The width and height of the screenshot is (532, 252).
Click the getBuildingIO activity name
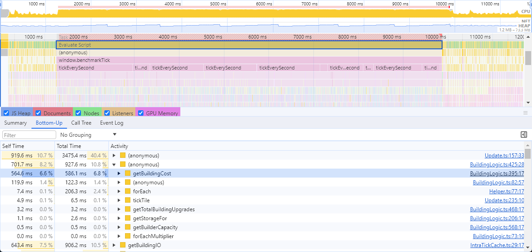[x=144, y=245]
